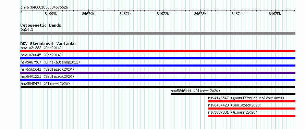Image resolution: width=305 pixels, height=129 pixels.
Task: Select the gray 6q14.3 cytogenetic band bar
Action: coord(158,33)
